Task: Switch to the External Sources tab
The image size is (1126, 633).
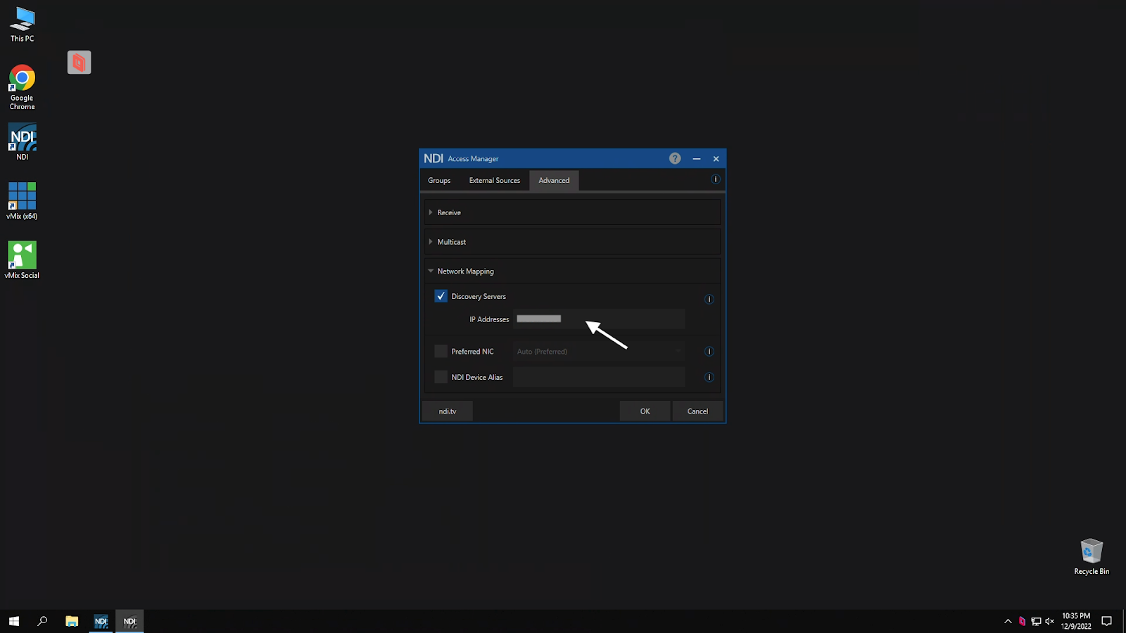Action: pos(495,181)
